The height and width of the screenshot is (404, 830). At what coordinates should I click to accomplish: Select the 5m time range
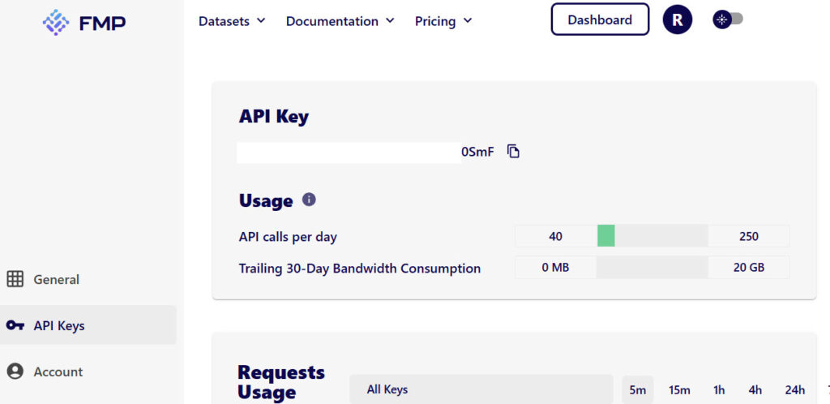point(638,390)
